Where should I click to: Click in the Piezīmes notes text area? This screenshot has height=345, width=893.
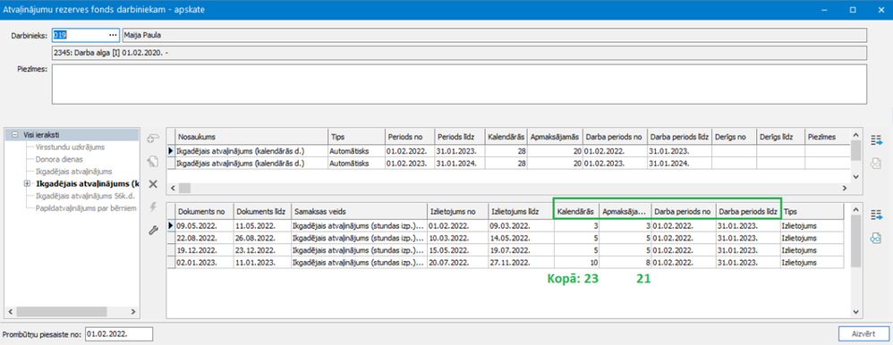(x=459, y=84)
